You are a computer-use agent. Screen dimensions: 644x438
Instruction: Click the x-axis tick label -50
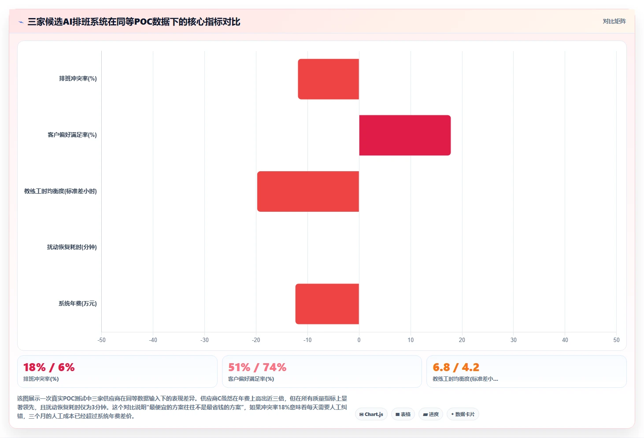click(x=102, y=340)
